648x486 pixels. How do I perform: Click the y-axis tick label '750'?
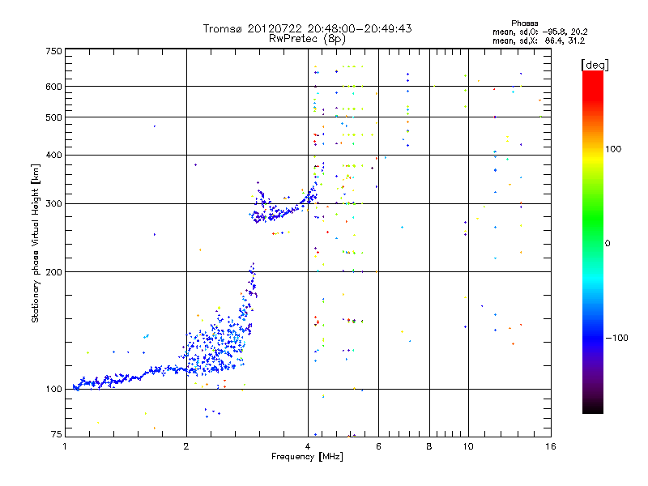tap(53, 51)
